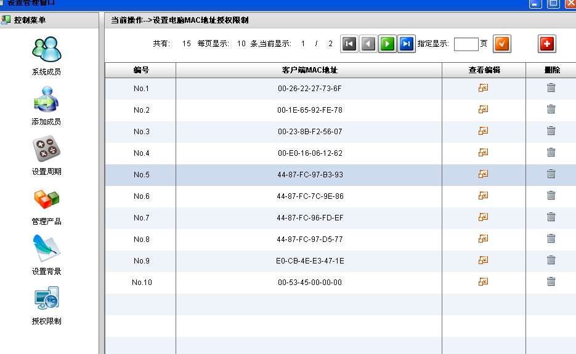This screenshot has height=354, width=576.
Task: Edit the No.8 MAC address entry
Action: tap(484, 239)
